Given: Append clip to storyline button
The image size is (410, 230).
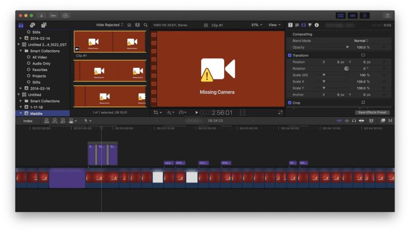Looking at the screenshot, I should pos(63,121).
